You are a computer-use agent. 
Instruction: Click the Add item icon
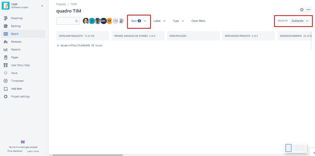click(6, 89)
